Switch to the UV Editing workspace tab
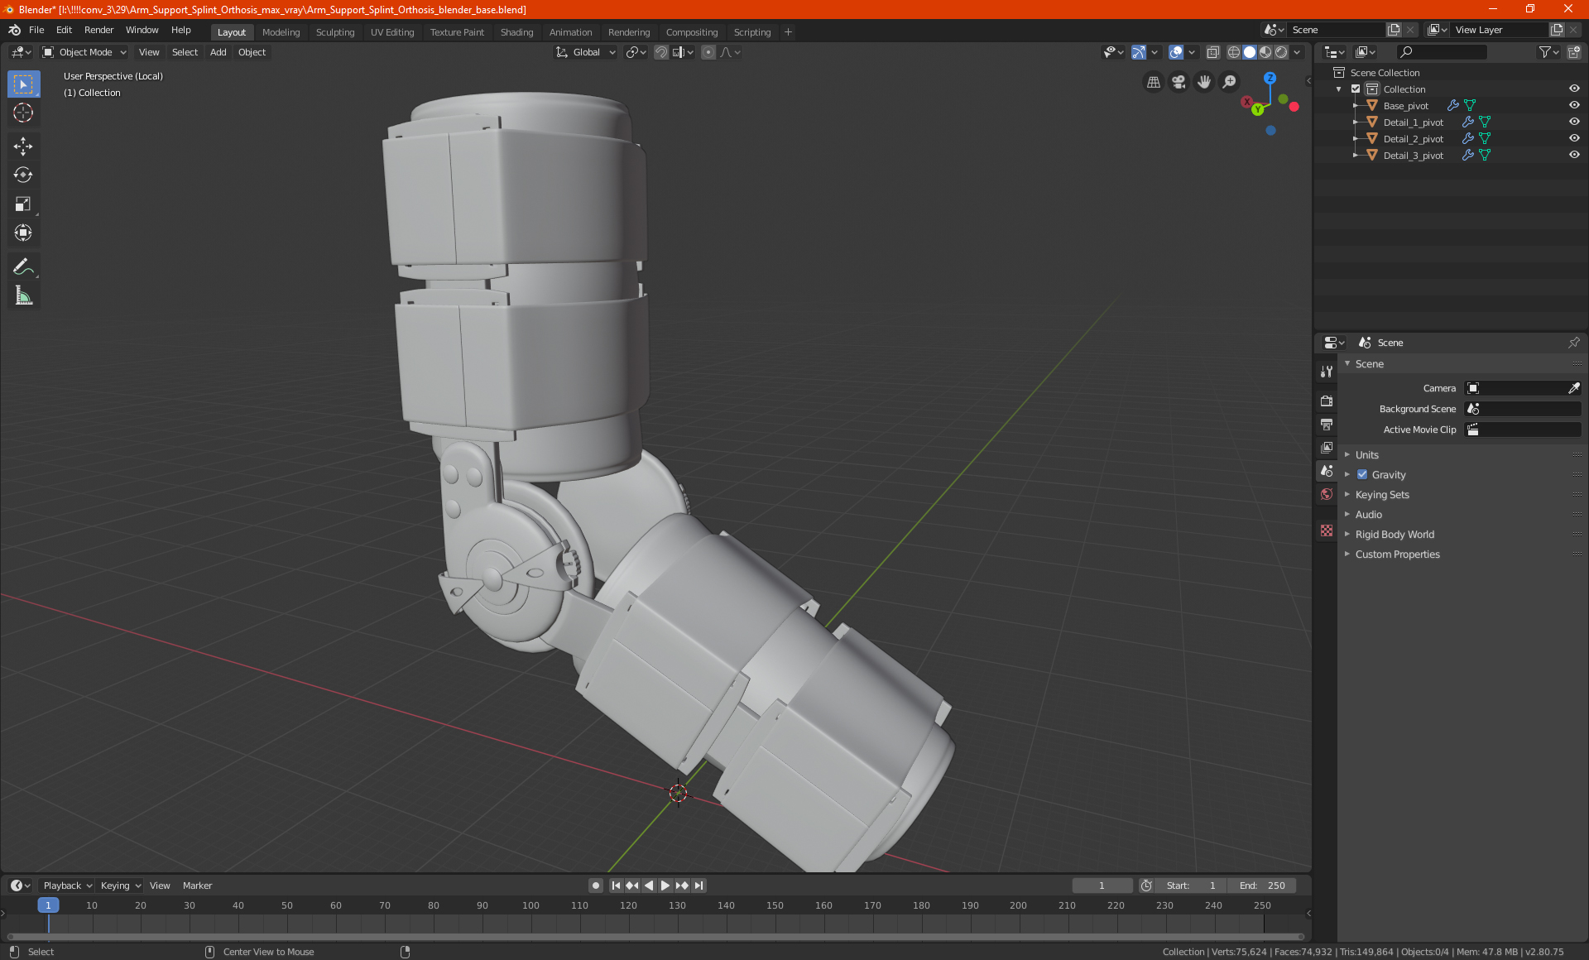The height and width of the screenshot is (960, 1589). click(x=391, y=32)
